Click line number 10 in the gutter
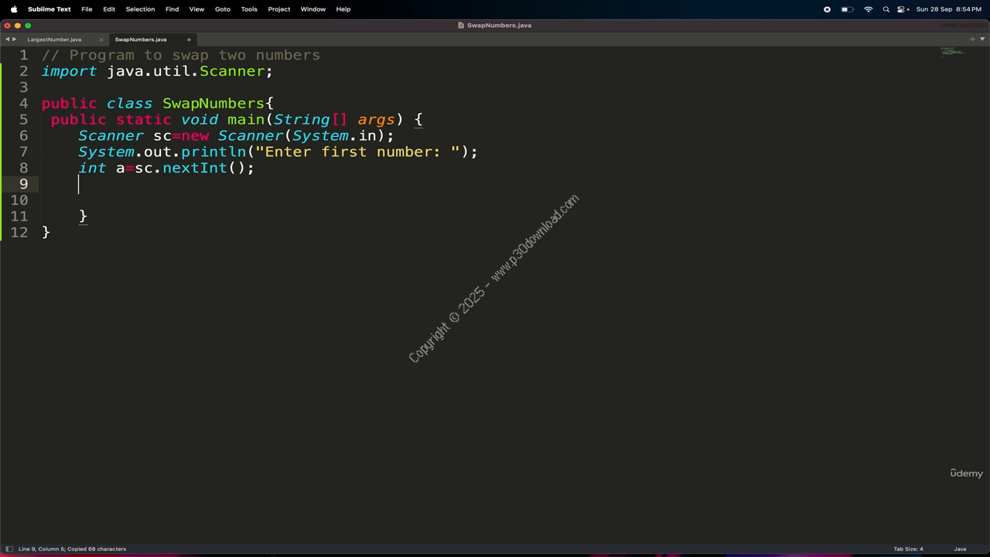The width and height of the screenshot is (990, 557). point(19,200)
